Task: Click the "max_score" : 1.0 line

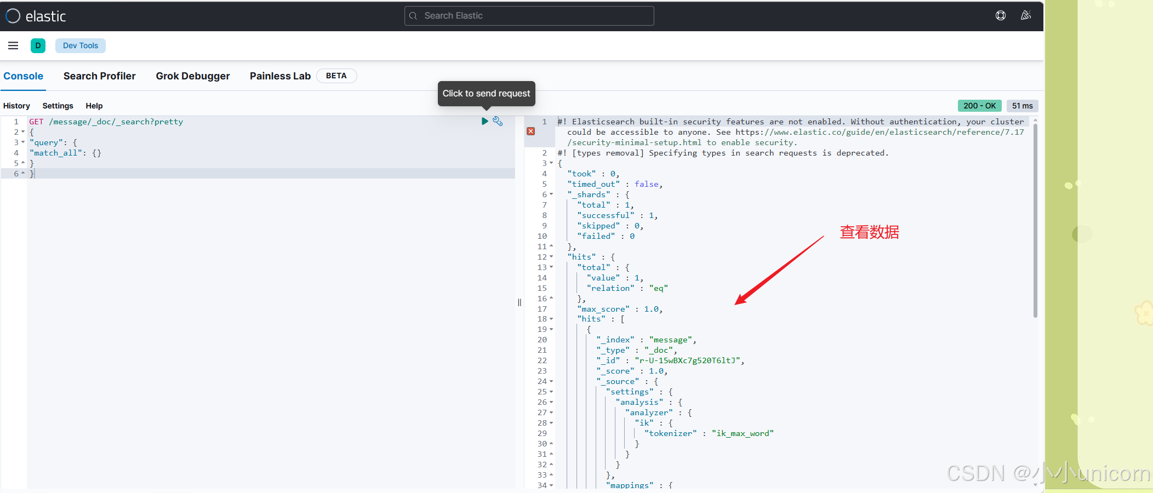Action: click(x=620, y=309)
